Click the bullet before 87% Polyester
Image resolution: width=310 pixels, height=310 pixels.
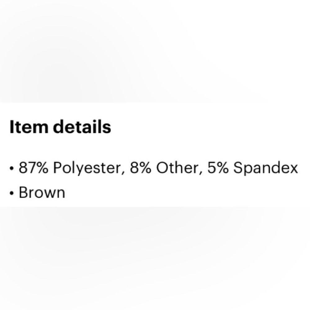[12, 169]
